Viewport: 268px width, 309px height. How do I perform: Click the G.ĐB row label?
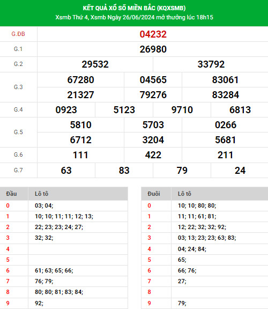click(x=18, y=34)
